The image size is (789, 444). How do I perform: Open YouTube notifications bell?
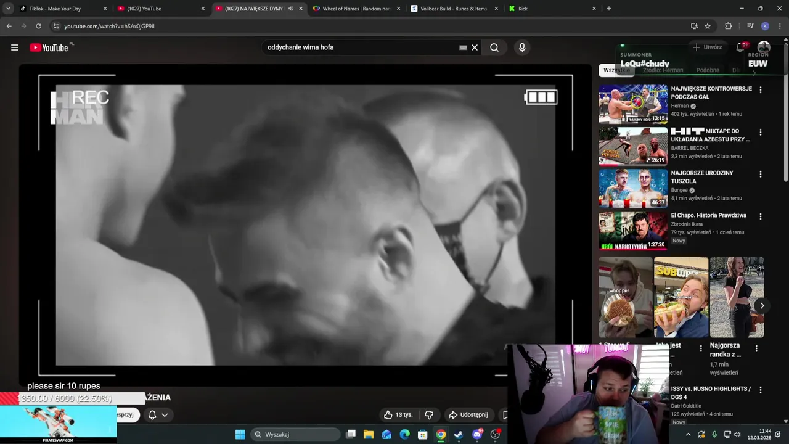(x=741, y=47)
